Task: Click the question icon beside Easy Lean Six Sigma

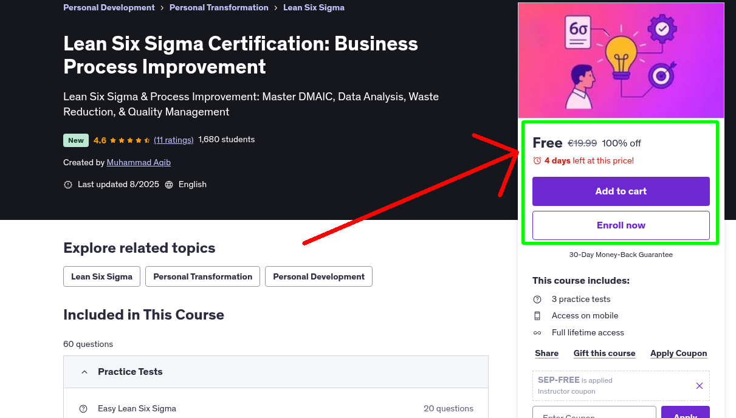Action: [83, 409]
